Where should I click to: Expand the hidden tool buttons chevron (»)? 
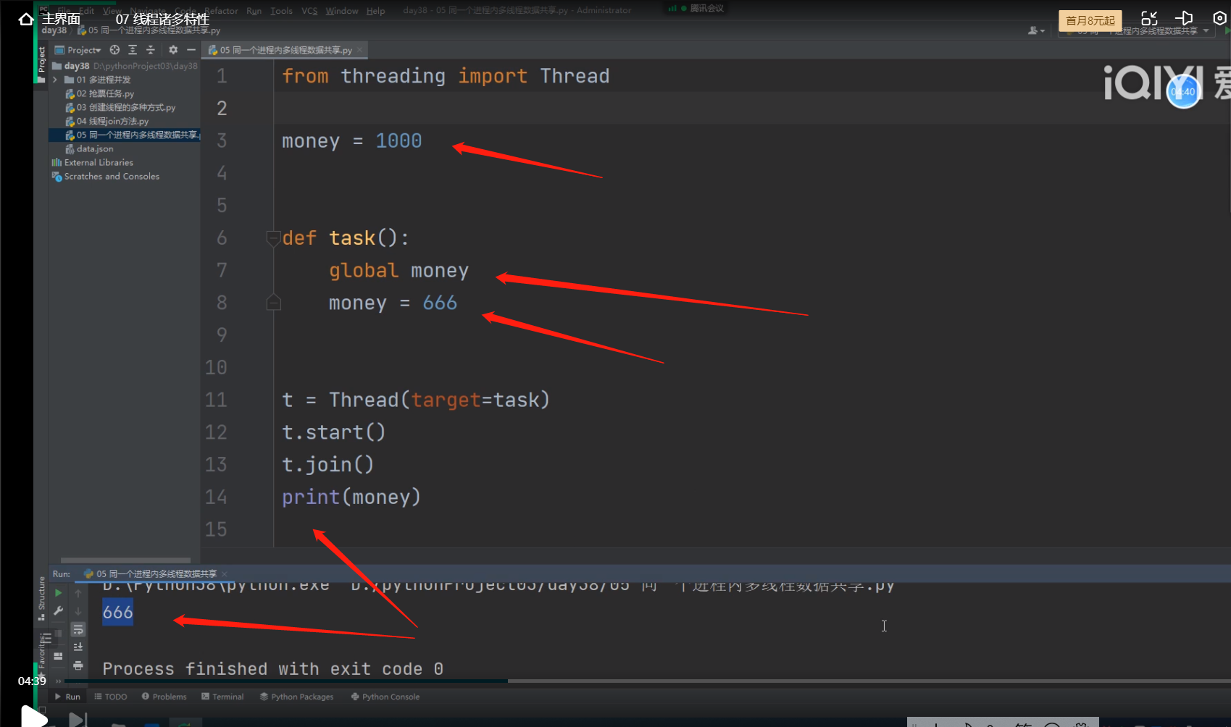58,681
